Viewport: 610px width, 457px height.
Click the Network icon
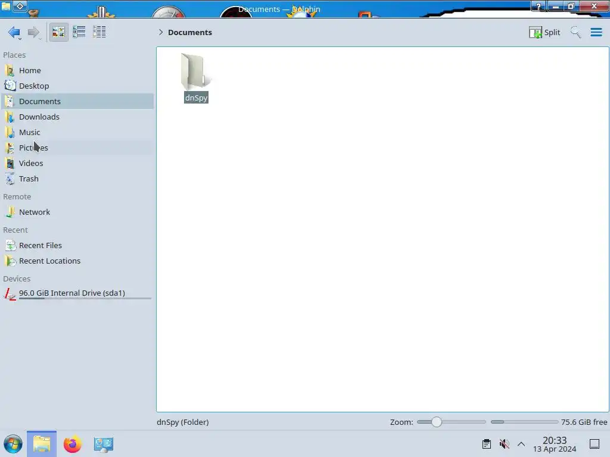(x=10, y=212)
